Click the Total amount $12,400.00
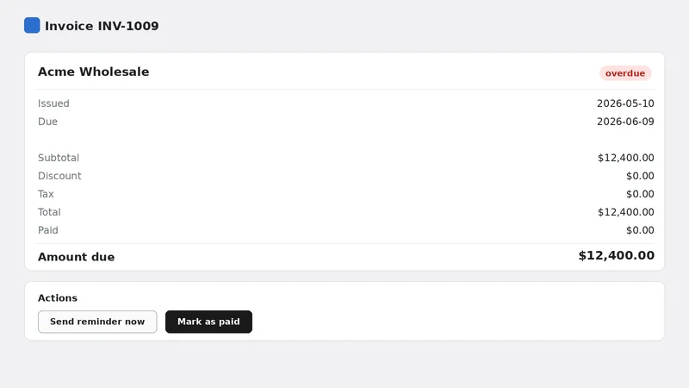689x388 pixels. tap(626, 212)
